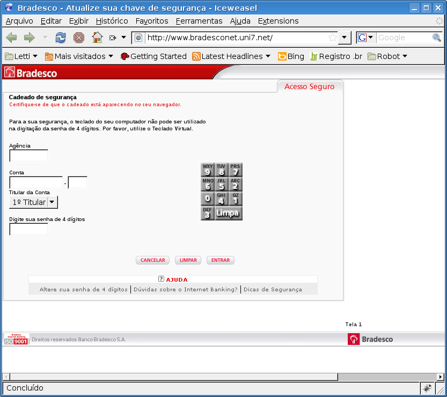Click the horizontal scrollbar thumb
Viewport: 447px width, 397px height.
click(x=174, y=377)
